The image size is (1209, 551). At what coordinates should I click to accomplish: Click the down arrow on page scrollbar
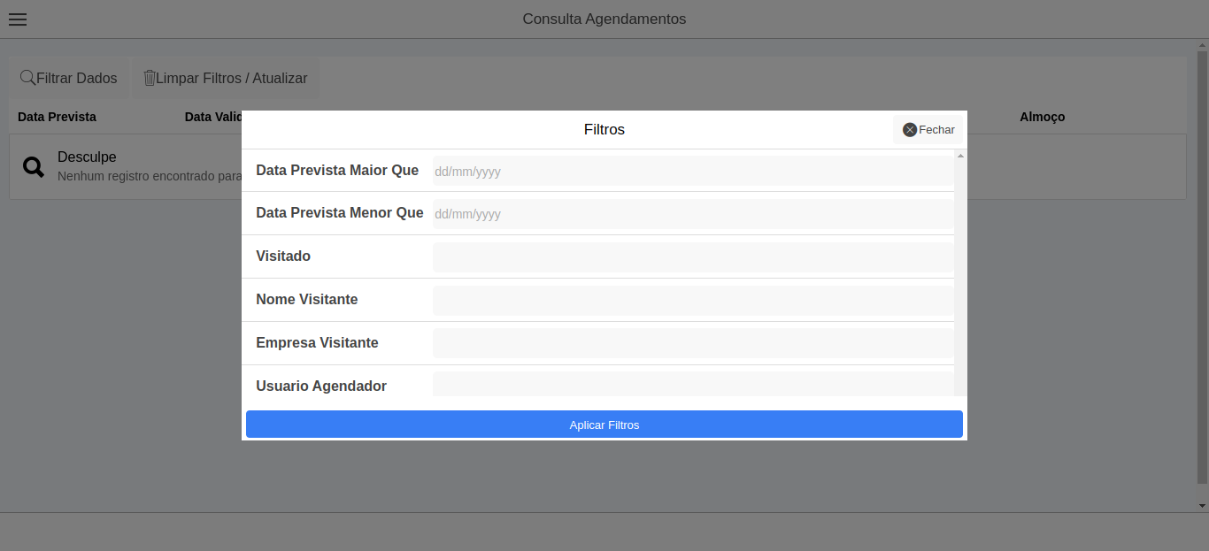[x=1203, y=507]
